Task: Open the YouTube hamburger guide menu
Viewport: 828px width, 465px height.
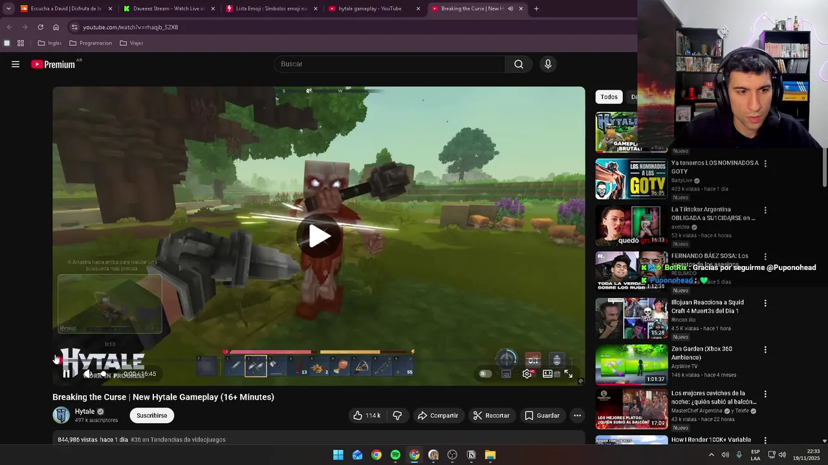Action: click(16, 64)
